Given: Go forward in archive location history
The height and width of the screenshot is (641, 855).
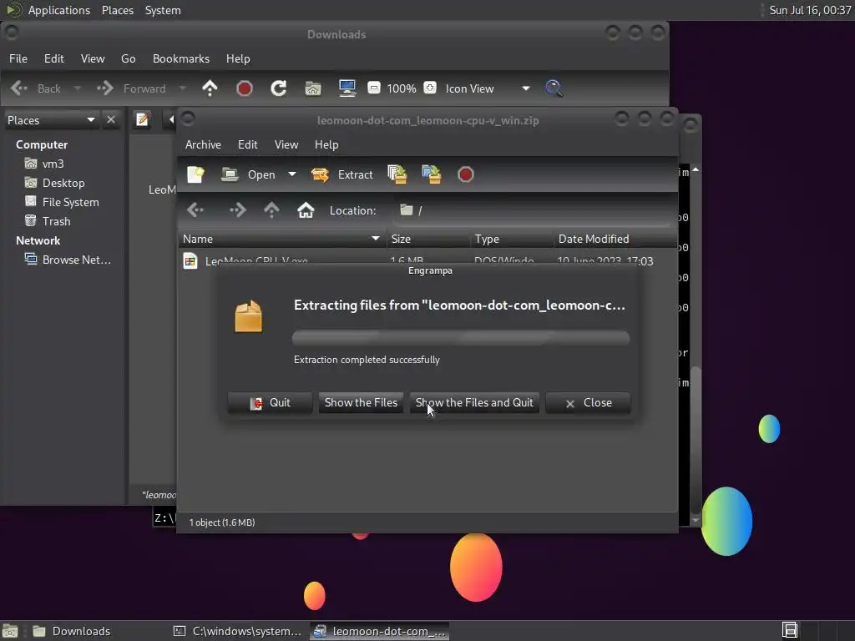Looking at the screenshot, I should (x=238, y=210).
